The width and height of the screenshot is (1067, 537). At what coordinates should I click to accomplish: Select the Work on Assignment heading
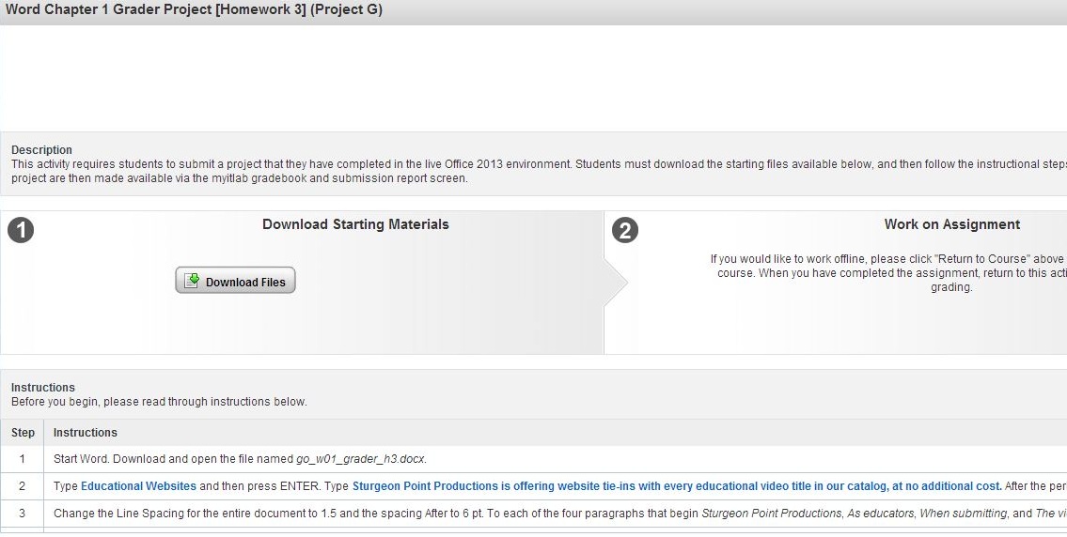[x=951, y=224]
